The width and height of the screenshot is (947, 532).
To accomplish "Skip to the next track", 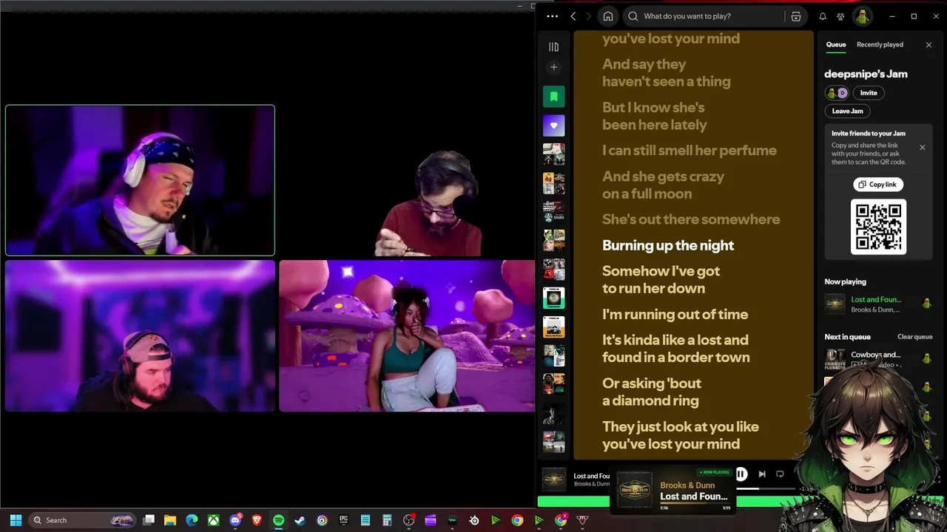I will point(762,474).
